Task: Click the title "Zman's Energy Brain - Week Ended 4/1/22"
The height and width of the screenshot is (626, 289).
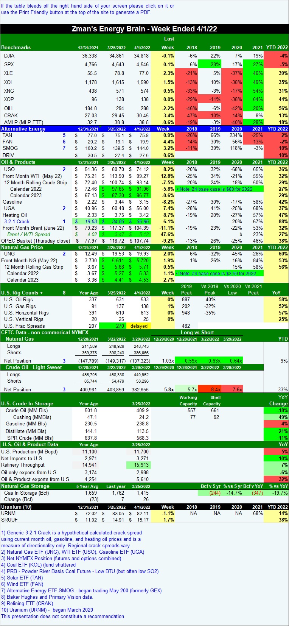Action: tap(144, 29)
